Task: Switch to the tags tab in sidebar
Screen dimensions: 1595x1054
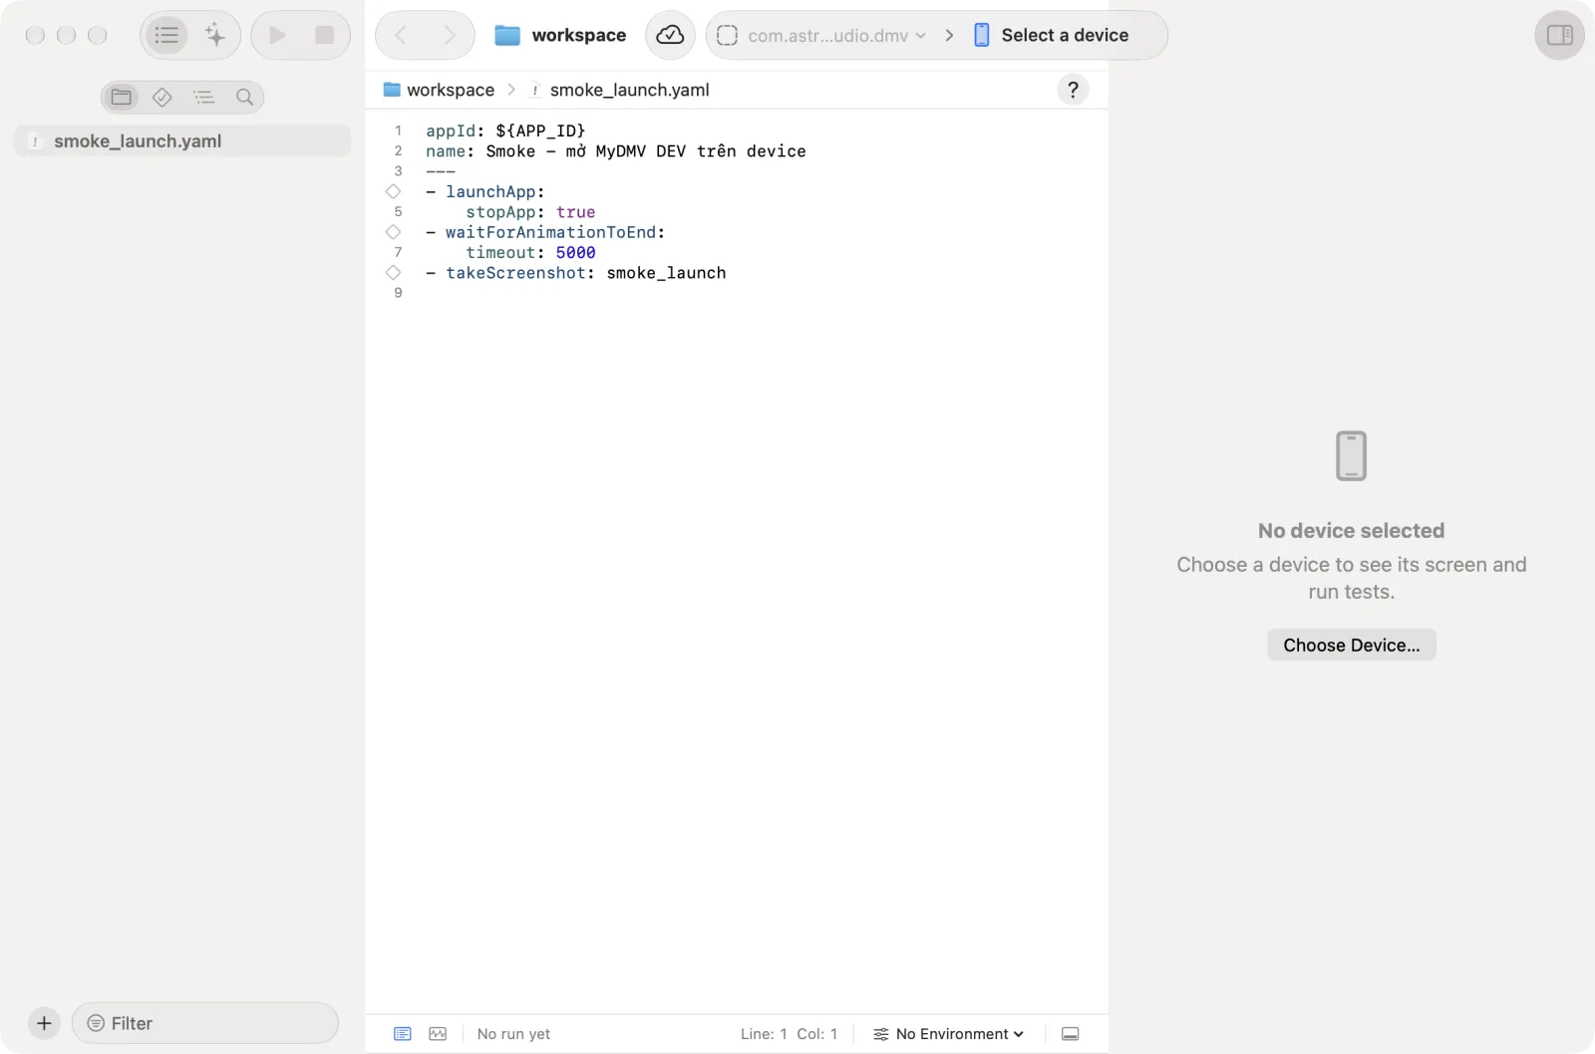Action: click(x=162, y=97)
